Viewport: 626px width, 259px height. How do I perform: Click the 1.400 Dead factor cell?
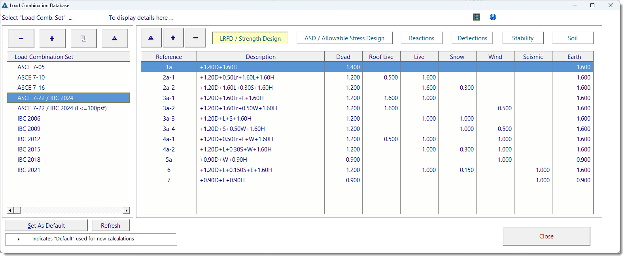tap(343, 67)
